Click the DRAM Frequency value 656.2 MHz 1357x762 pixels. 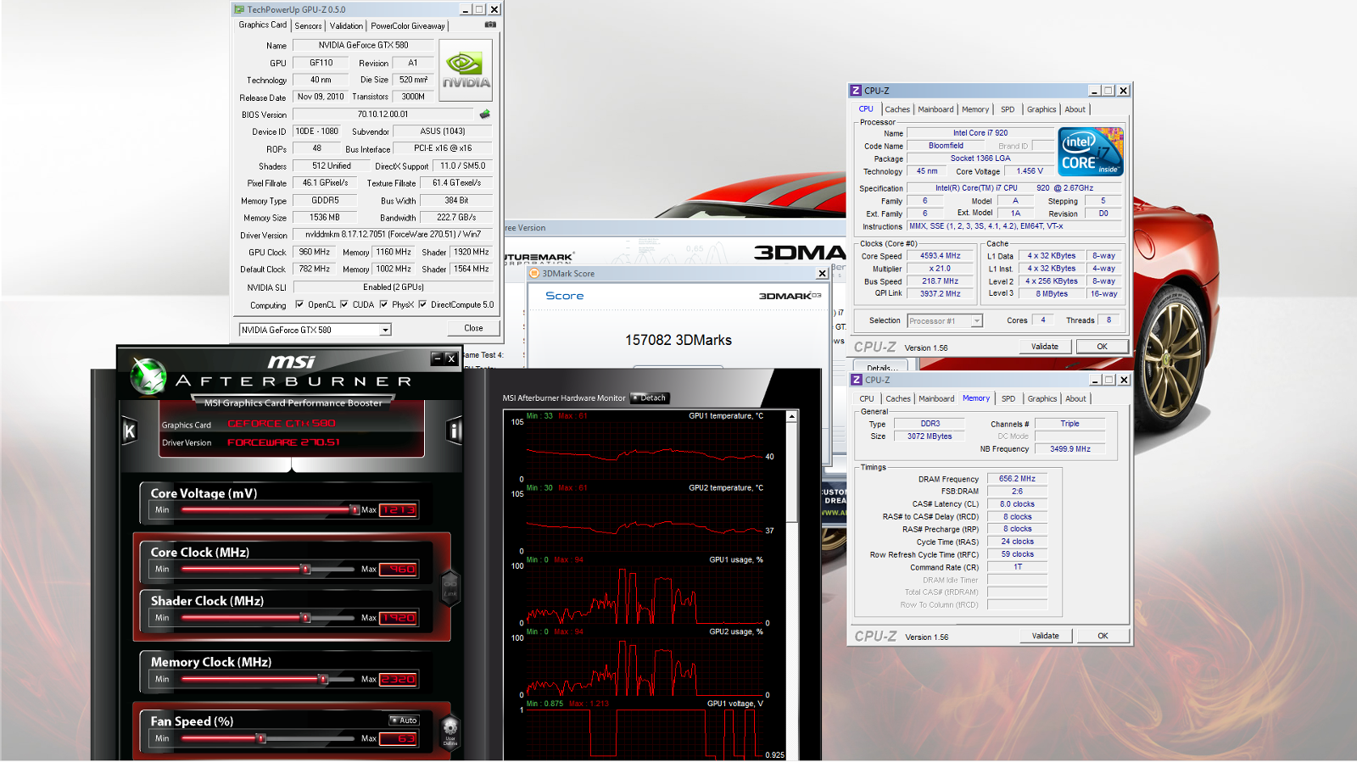tap(1017, 479)
